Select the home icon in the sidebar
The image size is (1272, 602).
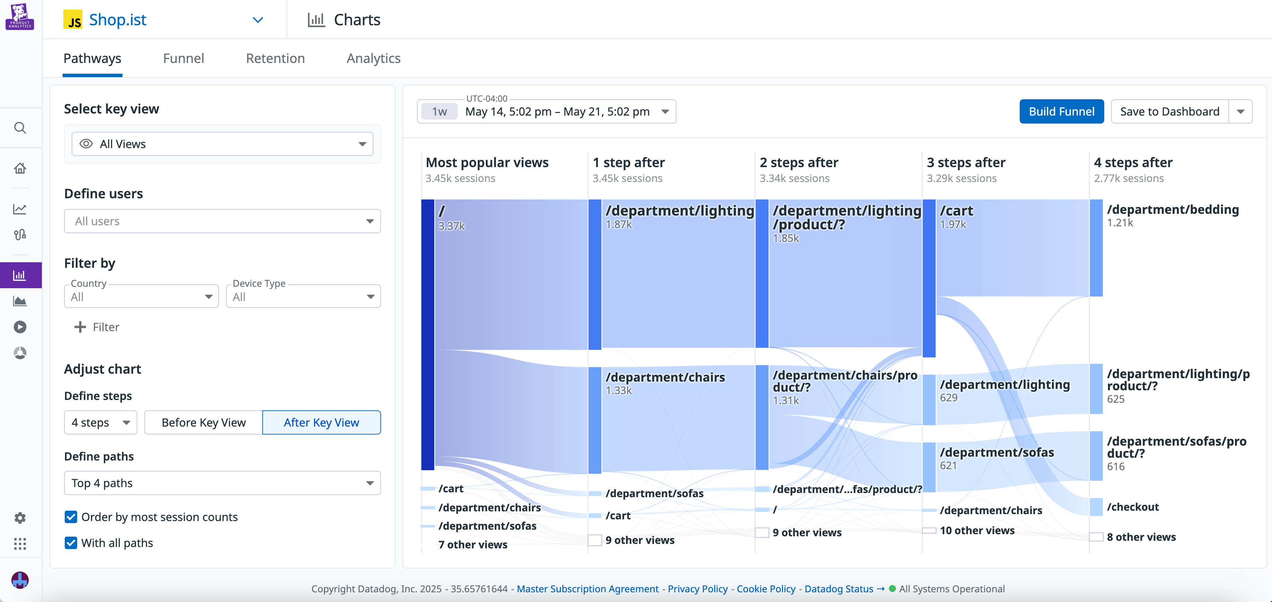(x=20, y=168)
